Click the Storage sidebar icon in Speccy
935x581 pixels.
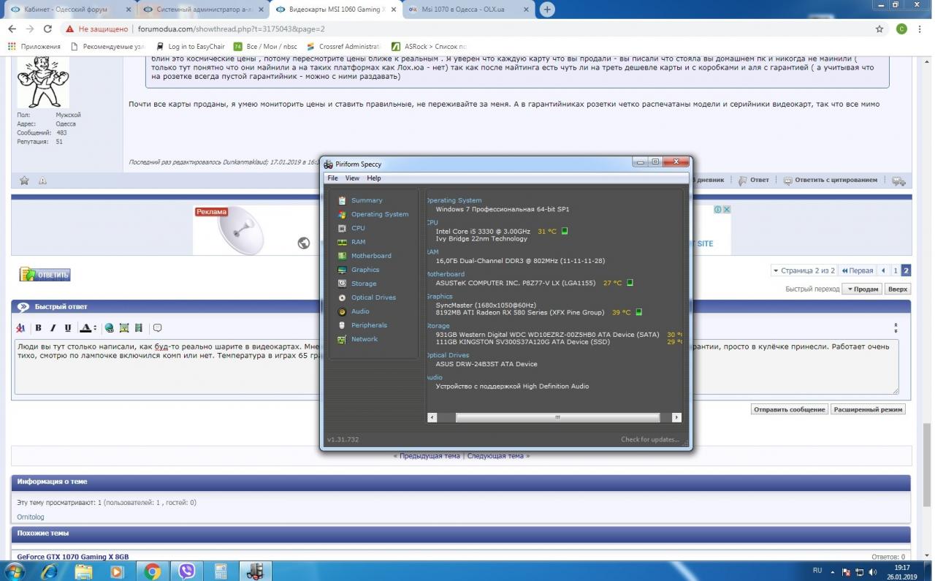tap(342, 284)
